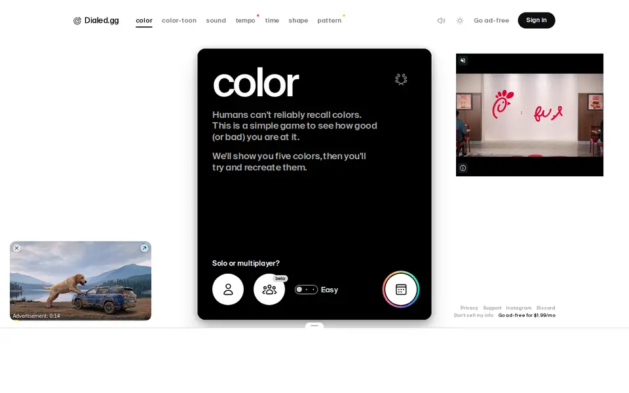This screenshot has height=393, width=629.
Task: Click the ad info icon
Action: coord(463,168)
